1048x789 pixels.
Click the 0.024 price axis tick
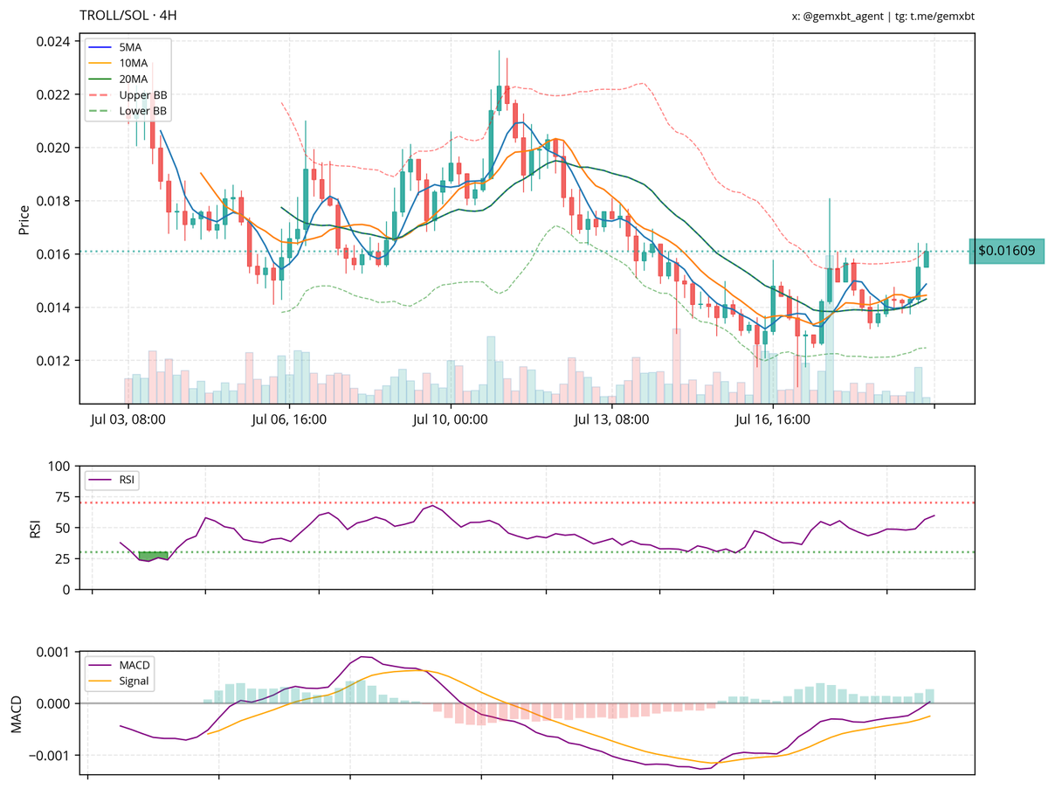[x=54, y=41]
